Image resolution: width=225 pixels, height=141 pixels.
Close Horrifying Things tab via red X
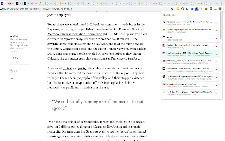tap(216, 78)
